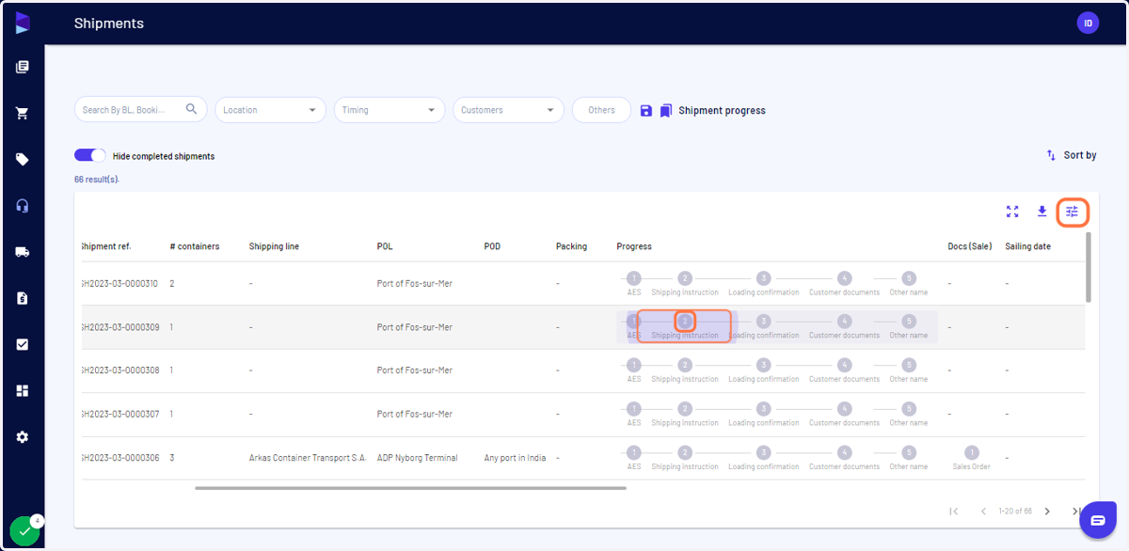Click the Sort by button
This screenshot has width=1129, height=551.
coord(1072,155)
